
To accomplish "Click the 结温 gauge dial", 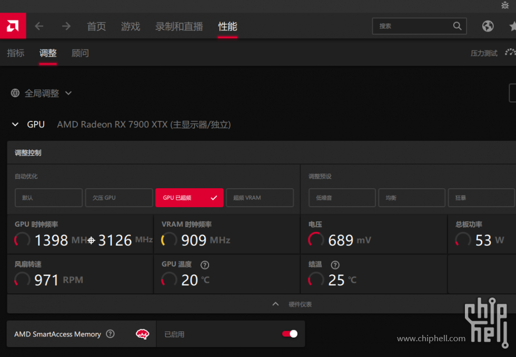I will tap(316, 280).
